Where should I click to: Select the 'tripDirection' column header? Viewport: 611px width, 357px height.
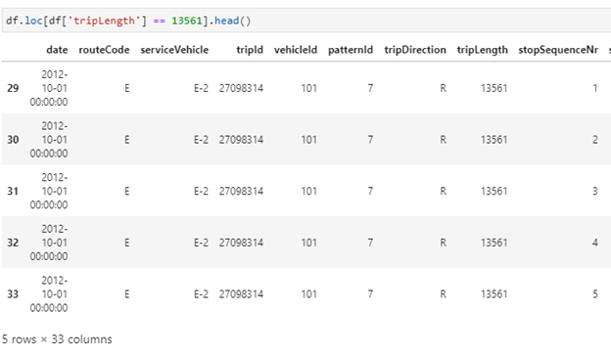[415, 50]
